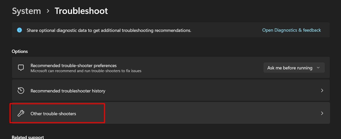Select the Troubleshoot breadcrumb title
The image size is (341, 139).
click(81, 11)
